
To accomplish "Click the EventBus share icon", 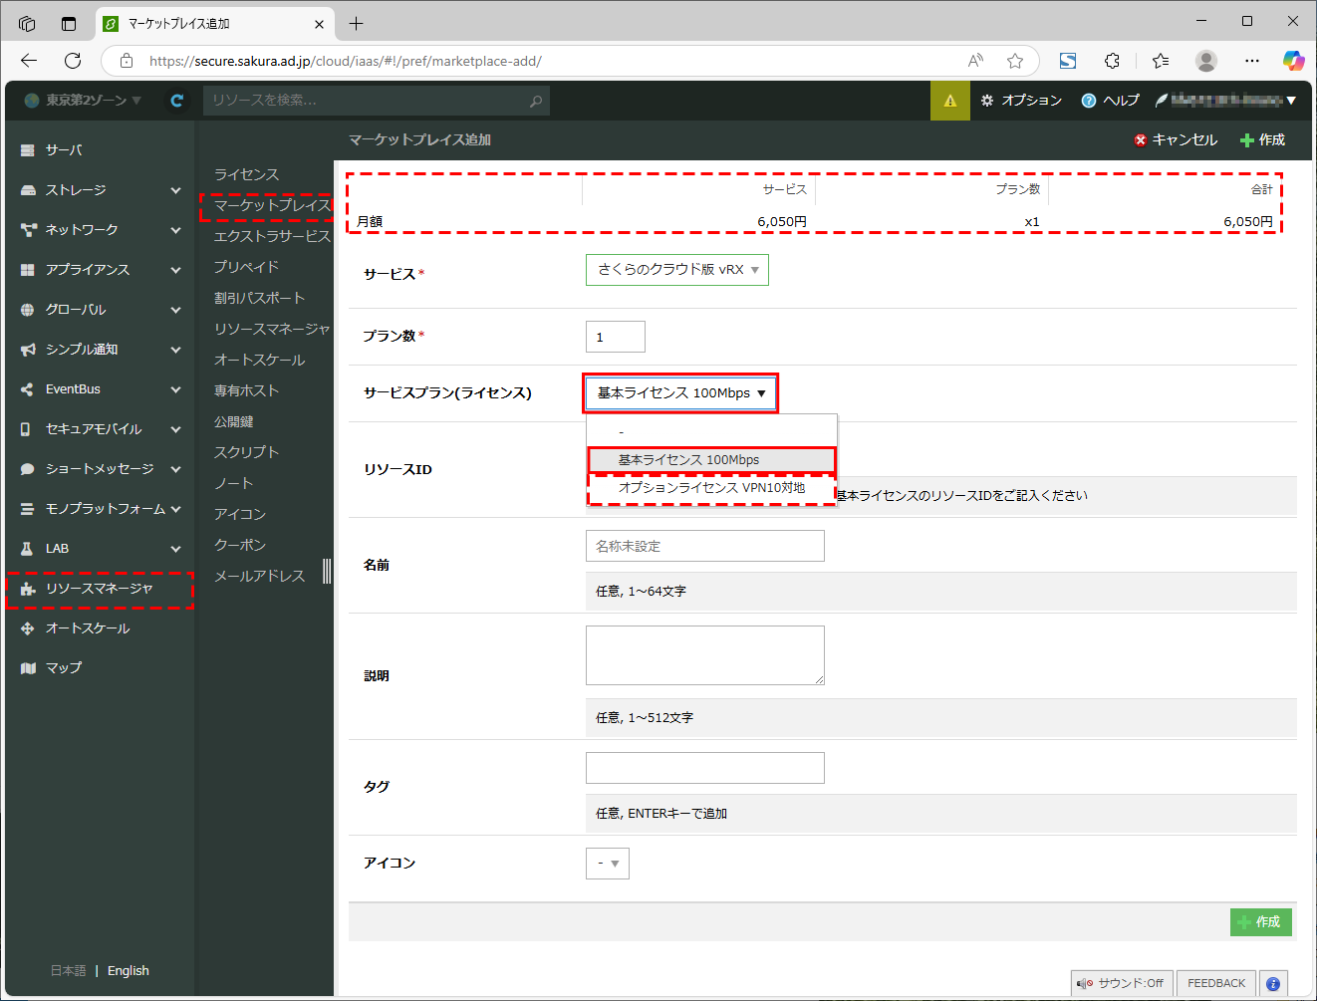I will point(28,389).
